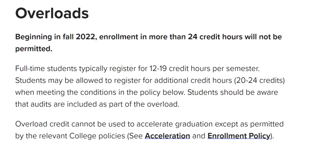Click the bold text 'Beginning in fall 2022'
310x150 pixels.
pyautogui.click(x=55, y=37)
